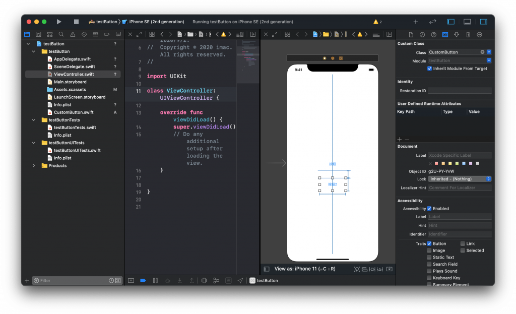Open the Report navigator speech bubble

click(x=118, y=34)
